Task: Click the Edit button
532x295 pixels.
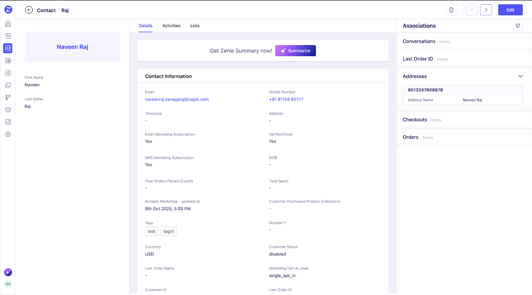Action: point(510,10)
